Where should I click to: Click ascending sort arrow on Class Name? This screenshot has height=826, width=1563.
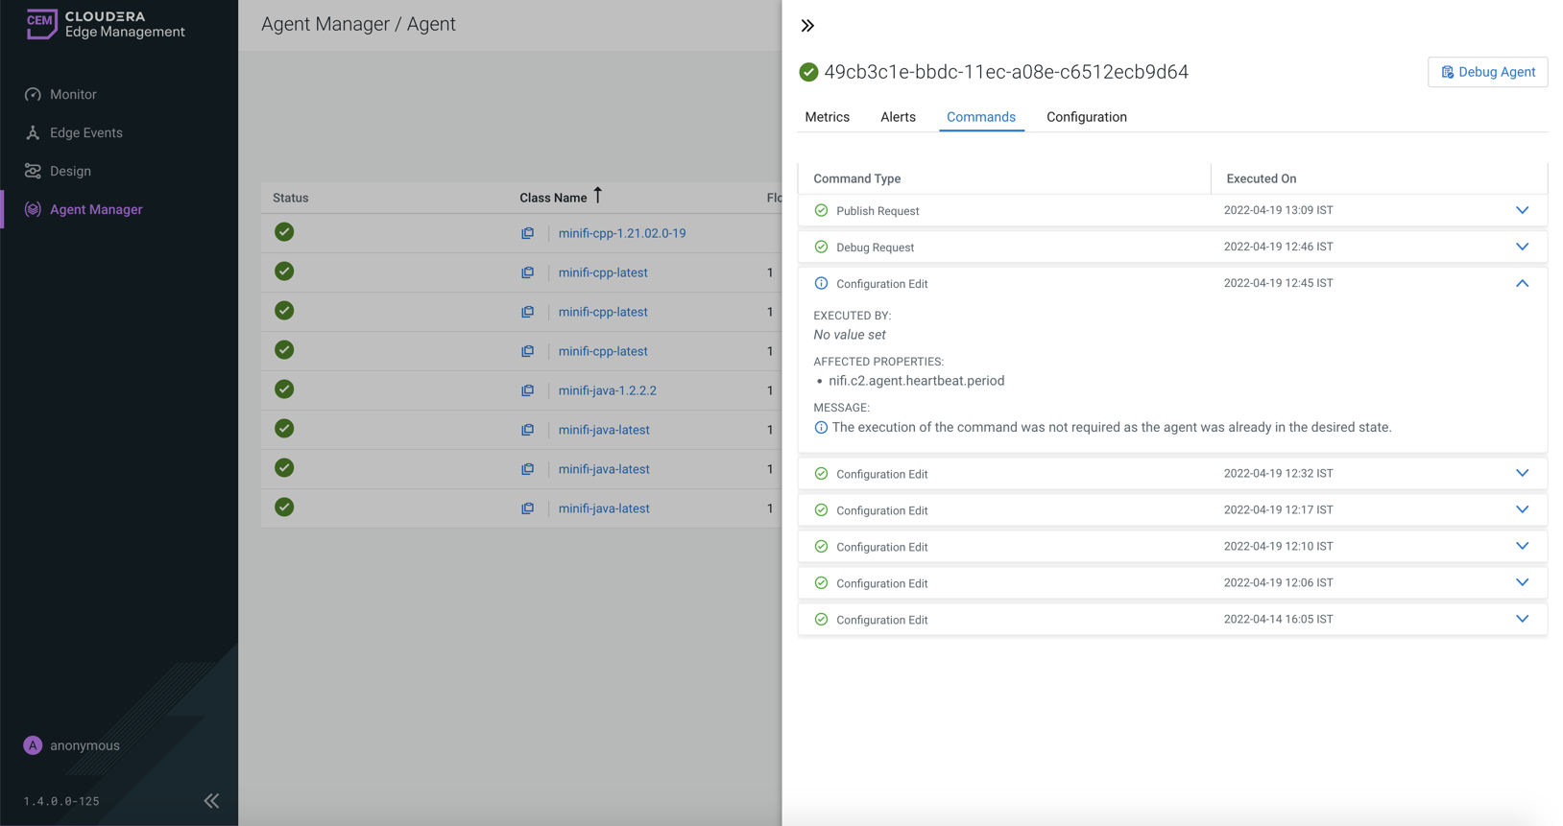pyautogui.click(x=597, y=196)
